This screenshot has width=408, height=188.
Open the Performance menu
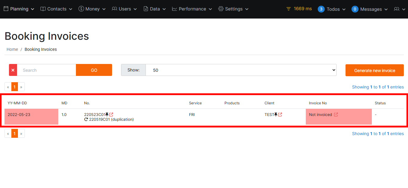(192, 9)
